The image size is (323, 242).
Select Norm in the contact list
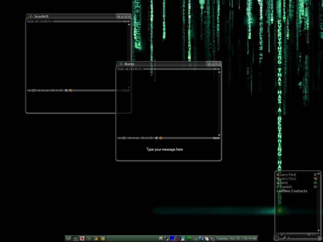pos(284,183)
